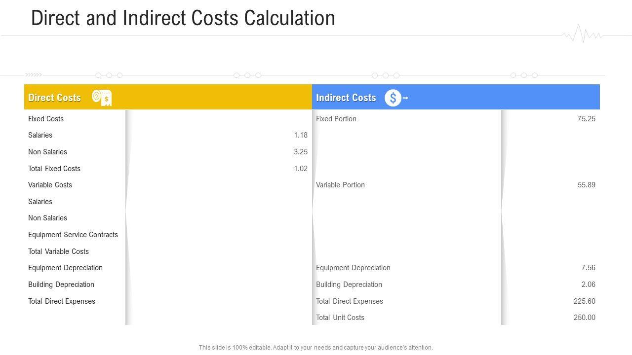Click the 1.02 value for Total Fixed Costs
Screen dimensions: 632x355
[300, 169]
